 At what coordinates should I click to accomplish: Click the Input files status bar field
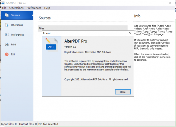[x=9, y=124]
